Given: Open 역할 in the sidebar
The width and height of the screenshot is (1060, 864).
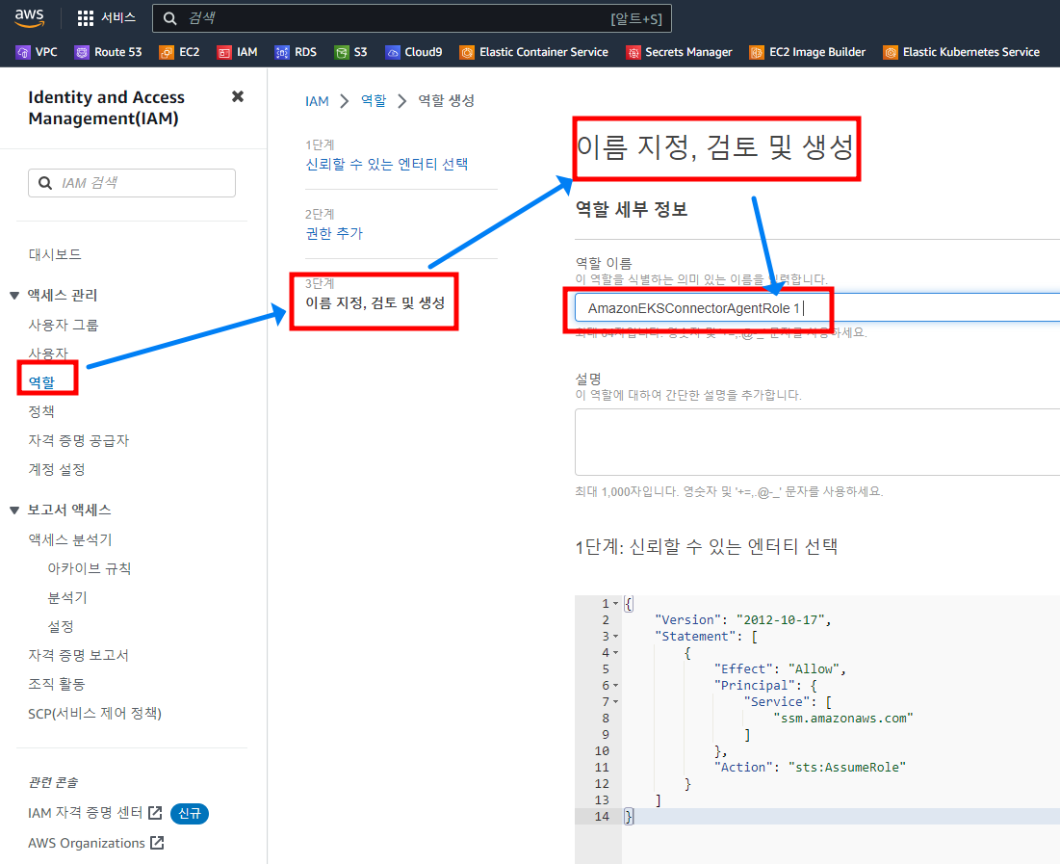Looking at the screenshot, I should pos(41,382).
